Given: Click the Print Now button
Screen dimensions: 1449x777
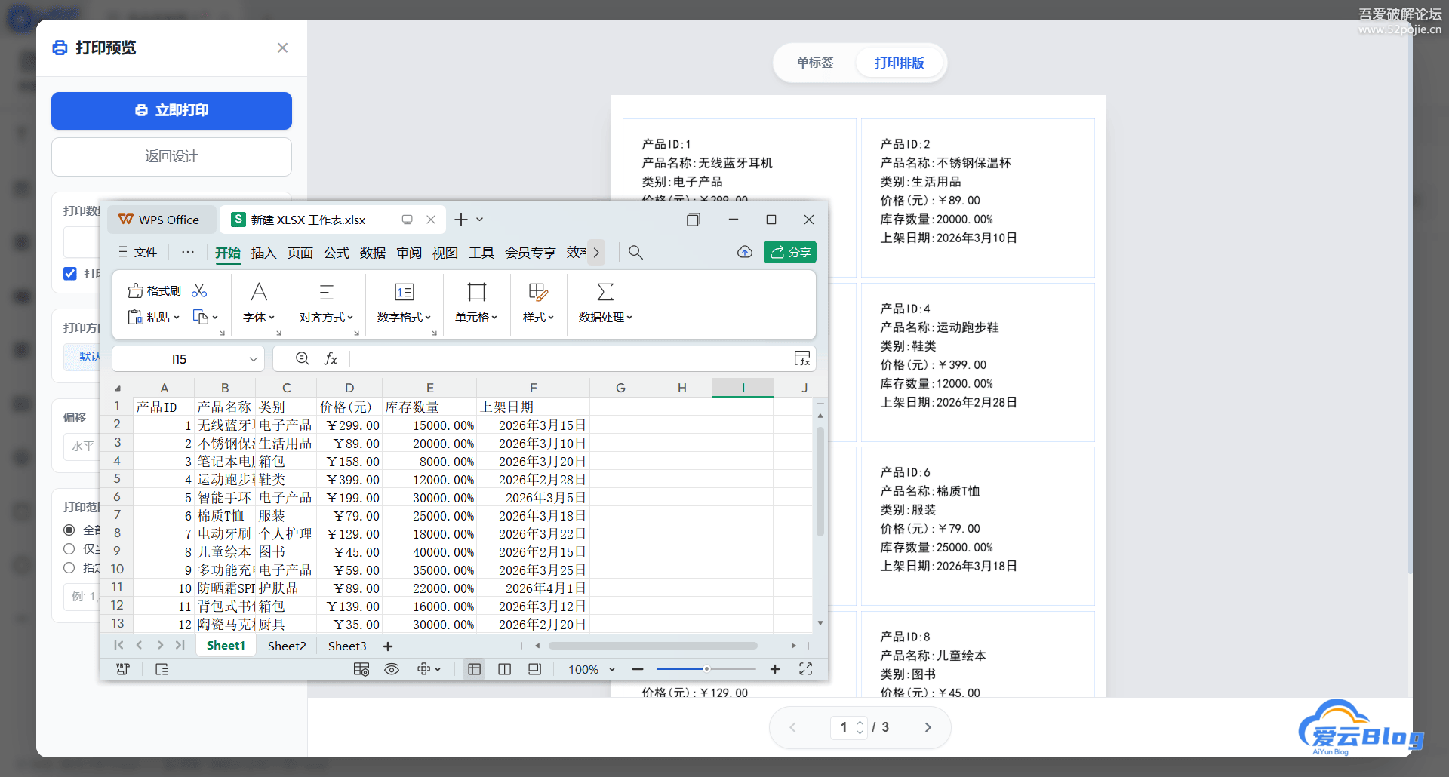Looking at the screenshot, I should (171, 111).
